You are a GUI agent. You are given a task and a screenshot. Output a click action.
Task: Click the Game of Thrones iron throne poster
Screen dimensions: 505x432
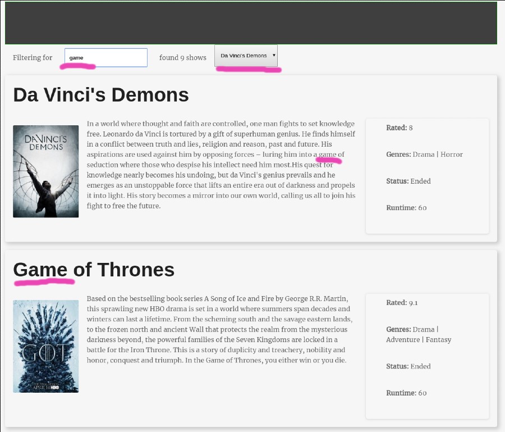pos(45,347)
